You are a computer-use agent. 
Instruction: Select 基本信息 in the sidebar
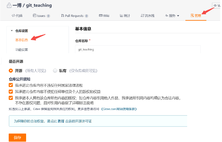[22, 40]
